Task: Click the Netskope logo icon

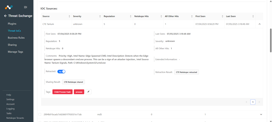Action: (9, 7)
